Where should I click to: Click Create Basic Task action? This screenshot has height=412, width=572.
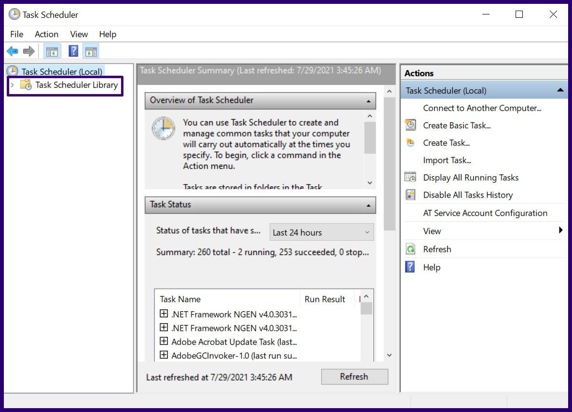tap(457, 125)
